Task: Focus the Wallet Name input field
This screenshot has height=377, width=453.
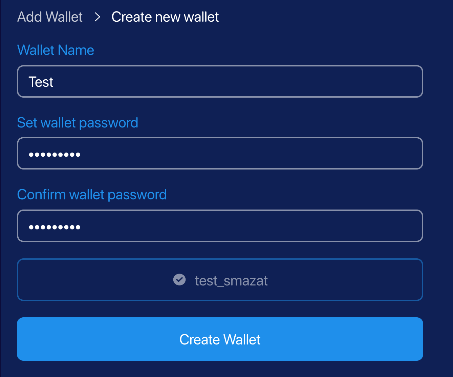Action: (x=220, y=81)
